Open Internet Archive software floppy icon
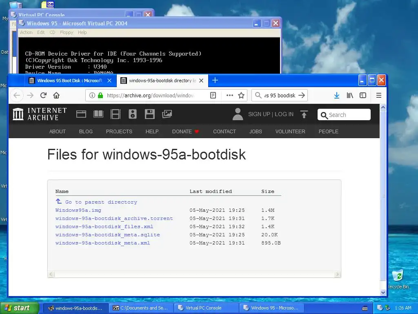 click(149, 114)
